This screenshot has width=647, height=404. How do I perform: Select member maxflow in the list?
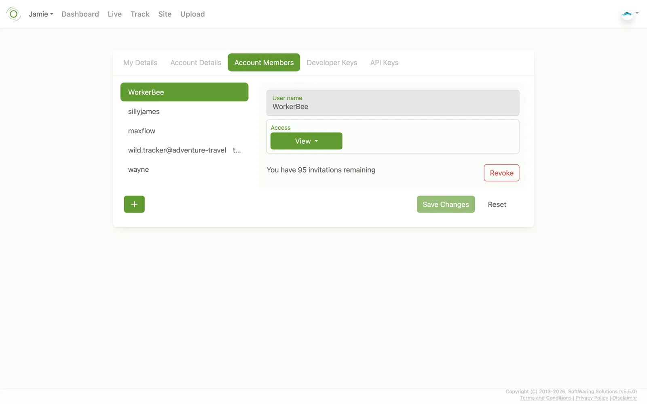[184, 131]
